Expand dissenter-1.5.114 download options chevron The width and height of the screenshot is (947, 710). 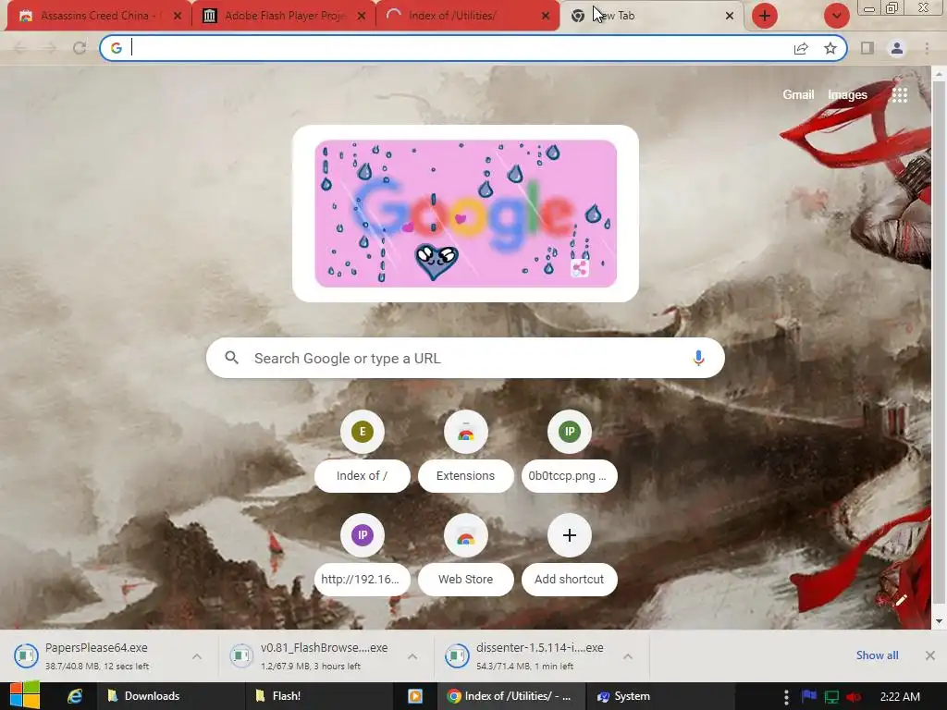click(x=628, y=656)
